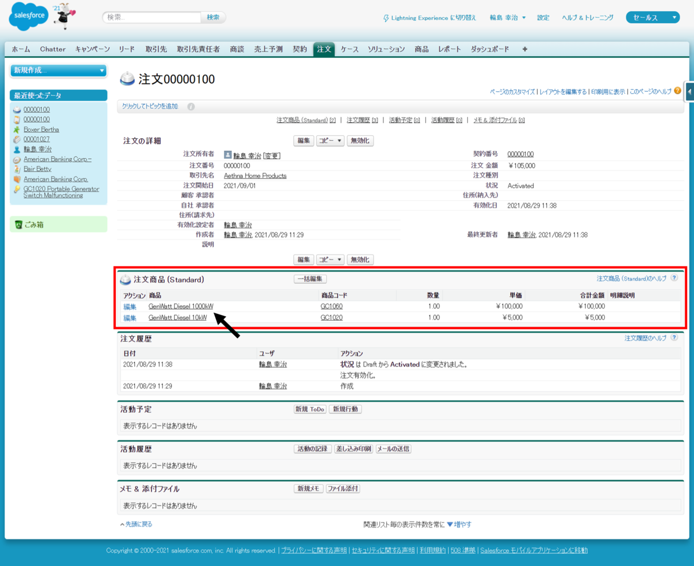The image size is (694, 566).
Task: Switch to the 取引先 tab
Action: point(156,49)
